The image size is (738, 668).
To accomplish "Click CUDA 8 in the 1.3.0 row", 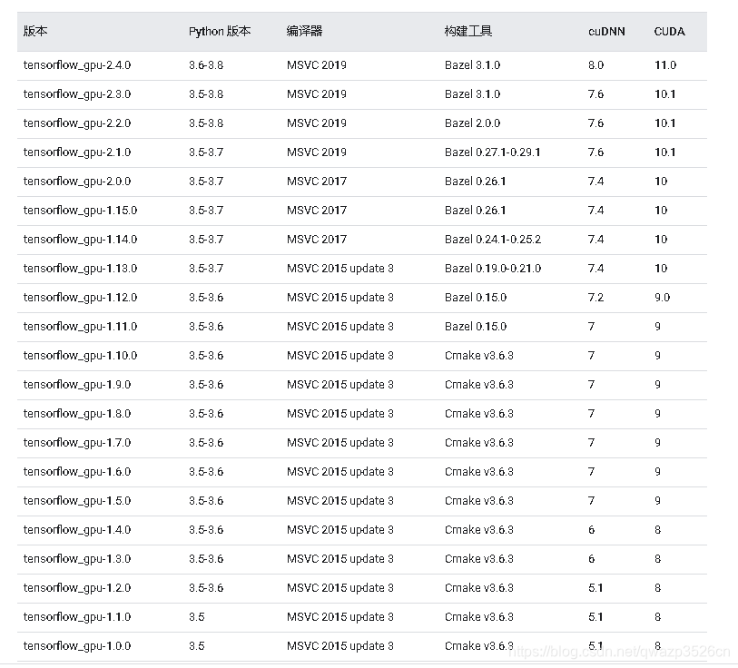I will [658, 559].
